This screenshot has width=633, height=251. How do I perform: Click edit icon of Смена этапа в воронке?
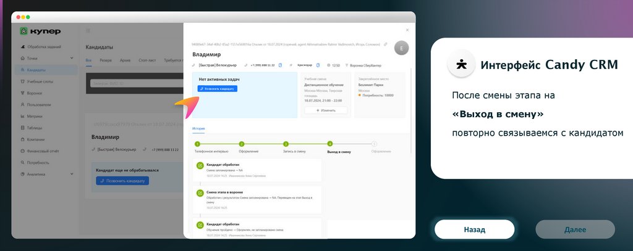(200, 194)
